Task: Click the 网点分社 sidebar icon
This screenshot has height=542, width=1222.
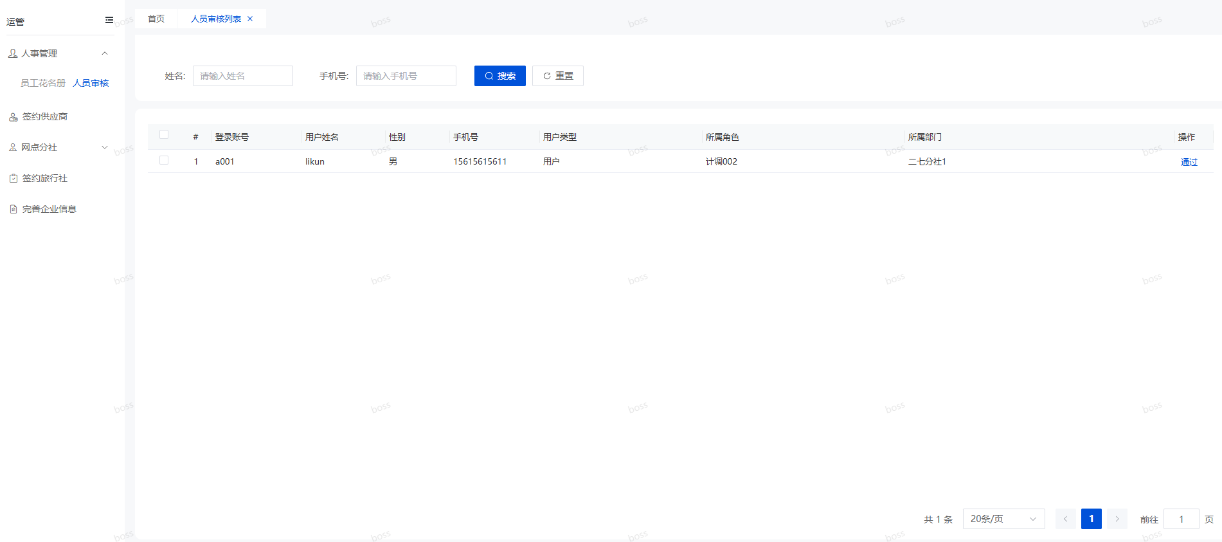Action: coord(13,147)
